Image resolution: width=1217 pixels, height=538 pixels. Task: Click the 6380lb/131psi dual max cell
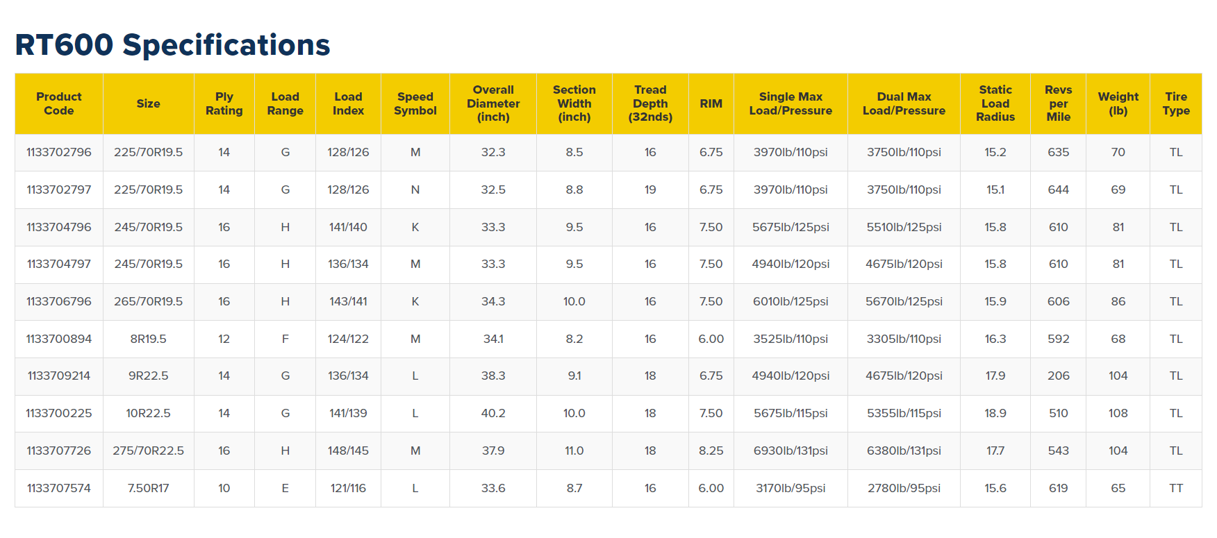point(904,451)
